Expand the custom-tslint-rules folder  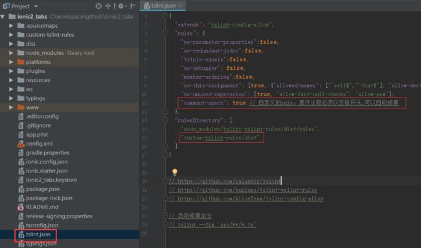[11, 35]
